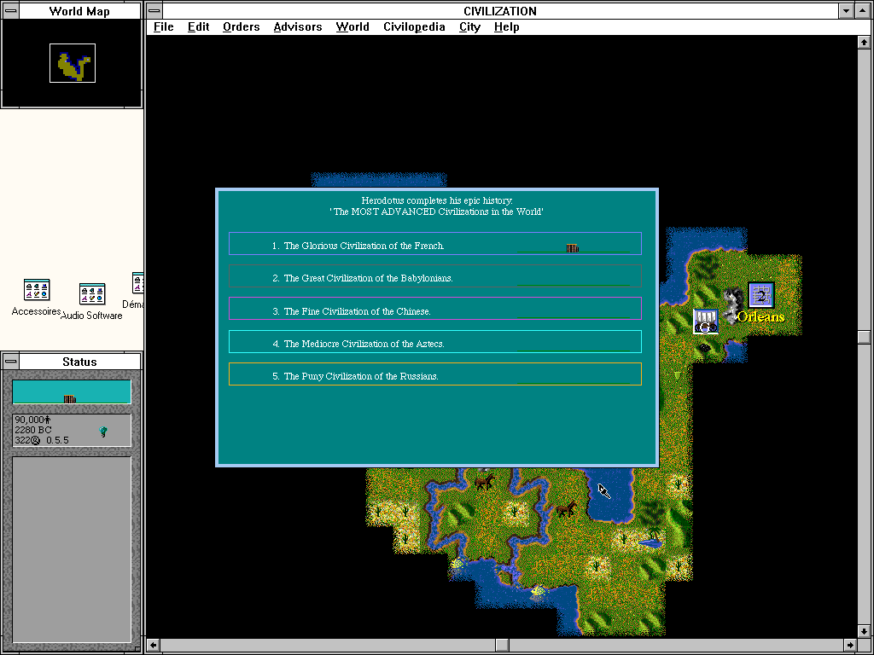Viewport: 874px width, 655px height.
Task: Open the City menu
Action: point(469,26)
